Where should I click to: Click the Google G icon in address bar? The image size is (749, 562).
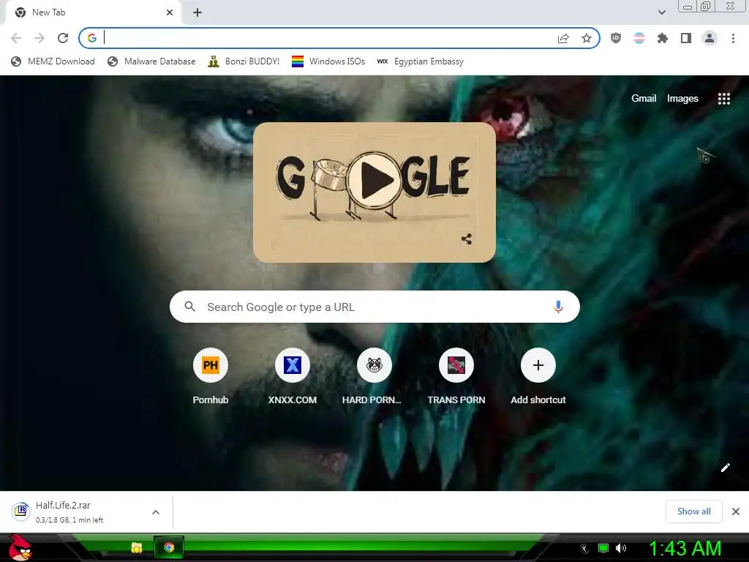(x=92, y=38)
